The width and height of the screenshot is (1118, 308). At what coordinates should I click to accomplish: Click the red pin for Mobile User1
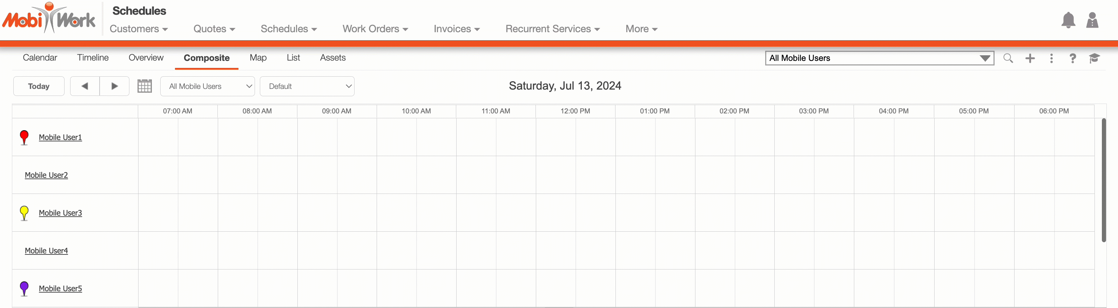click(x=24, y=137)
